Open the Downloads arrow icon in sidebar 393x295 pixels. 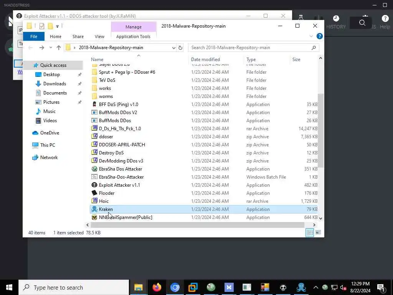(x=38, y=83)
